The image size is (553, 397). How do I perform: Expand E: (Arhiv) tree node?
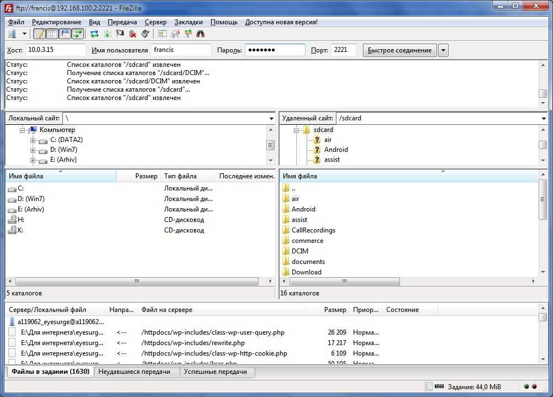tap(33, 160)
